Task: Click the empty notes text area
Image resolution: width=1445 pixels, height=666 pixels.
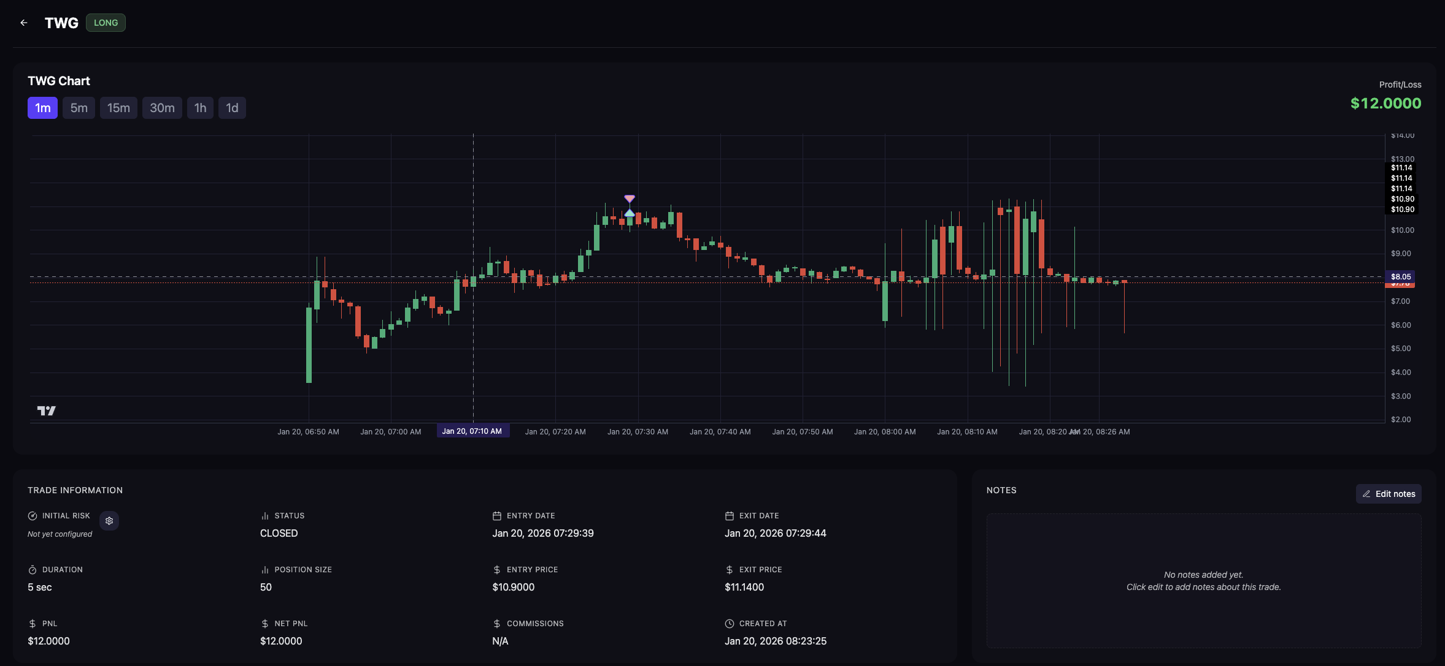Action: (1203, 580)
